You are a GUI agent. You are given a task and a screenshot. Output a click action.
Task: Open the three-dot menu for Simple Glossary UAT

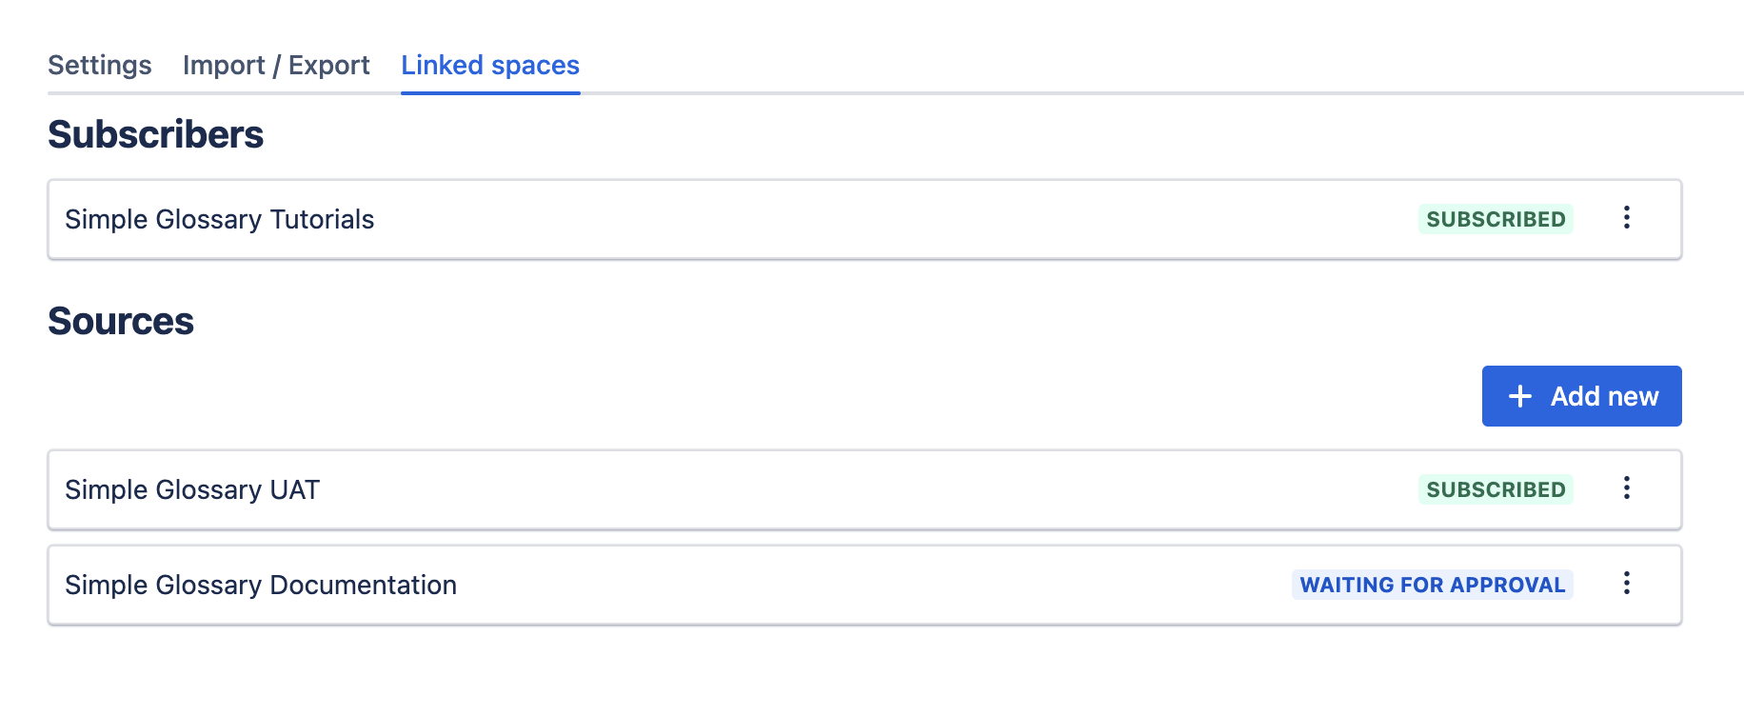tap(1627, 488)
